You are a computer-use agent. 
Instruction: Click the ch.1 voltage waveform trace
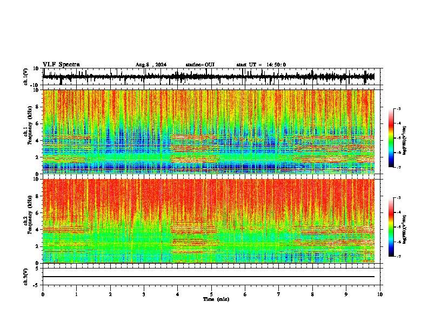(209, 77)
